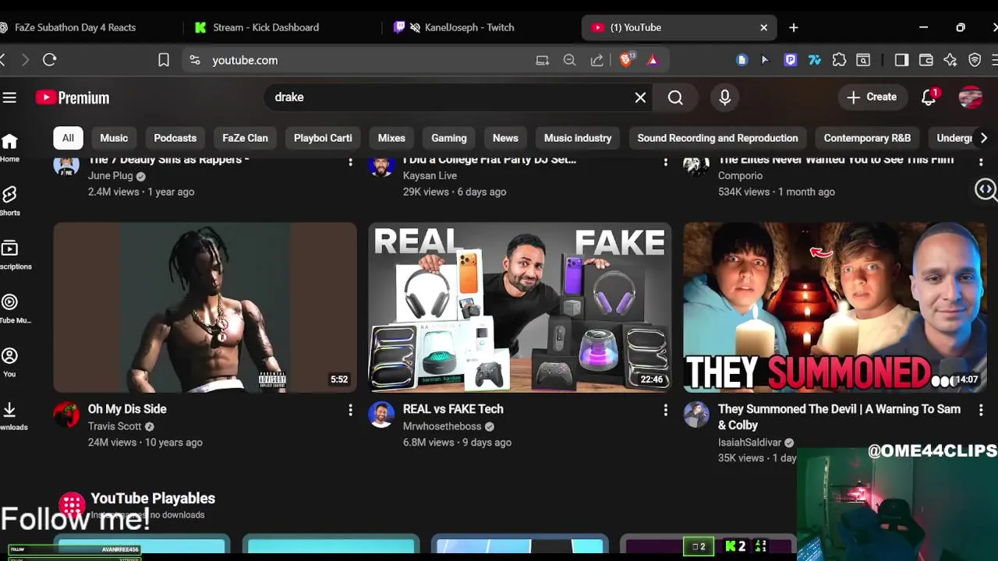Open Kaysan Live channel link
The width and height of the screenshot is (998, 561).
(x=430, y=176)
